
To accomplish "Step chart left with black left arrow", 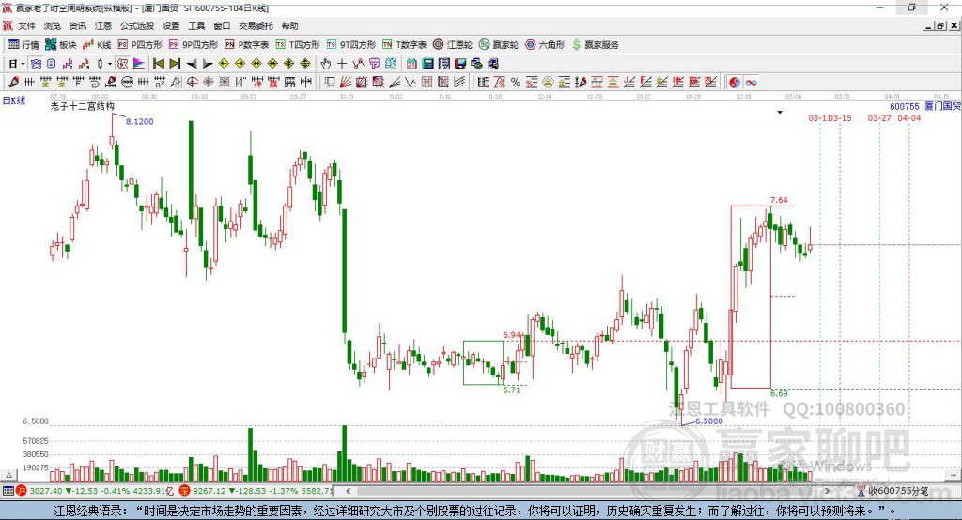I will click(192, 64).
